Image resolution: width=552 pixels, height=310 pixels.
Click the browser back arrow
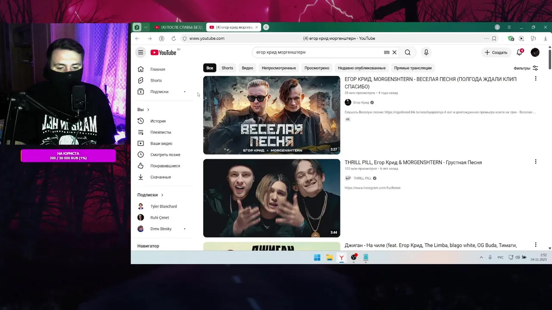click(137, 38)
